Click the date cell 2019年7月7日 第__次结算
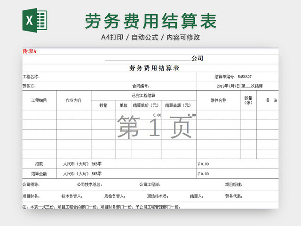 239,86
